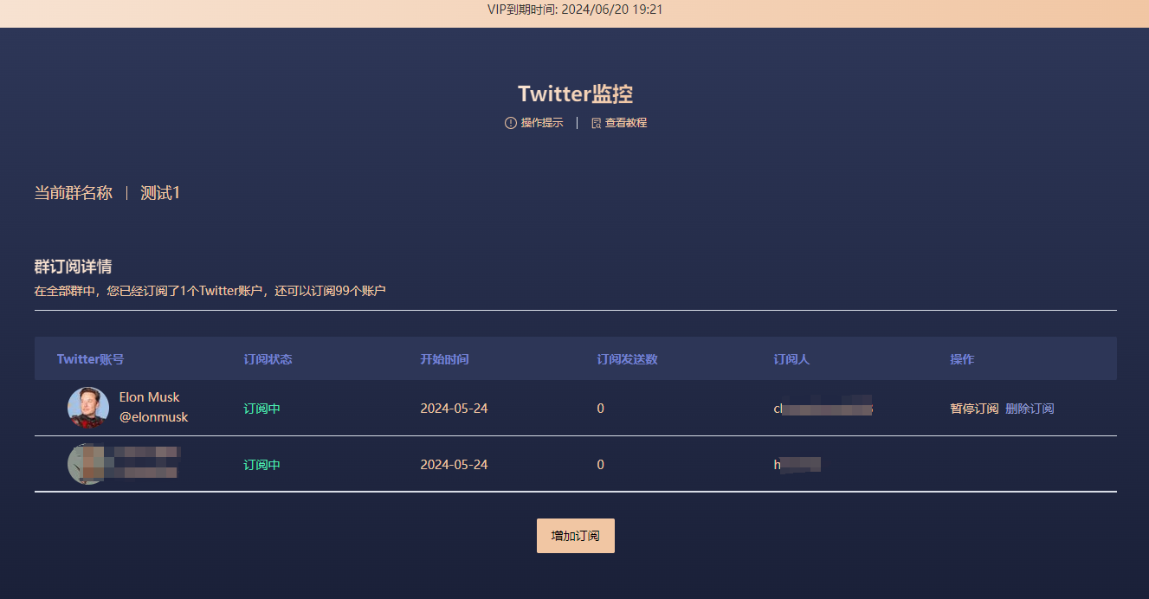Image resolution: width=1149 pixels, height=599 pixels.
Task: Open the 查看教程 tutorial link
Action: pos(626,123)
